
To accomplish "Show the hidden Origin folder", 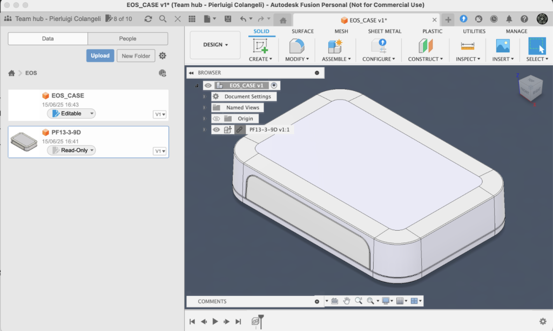I will click(x=216, y=119).
